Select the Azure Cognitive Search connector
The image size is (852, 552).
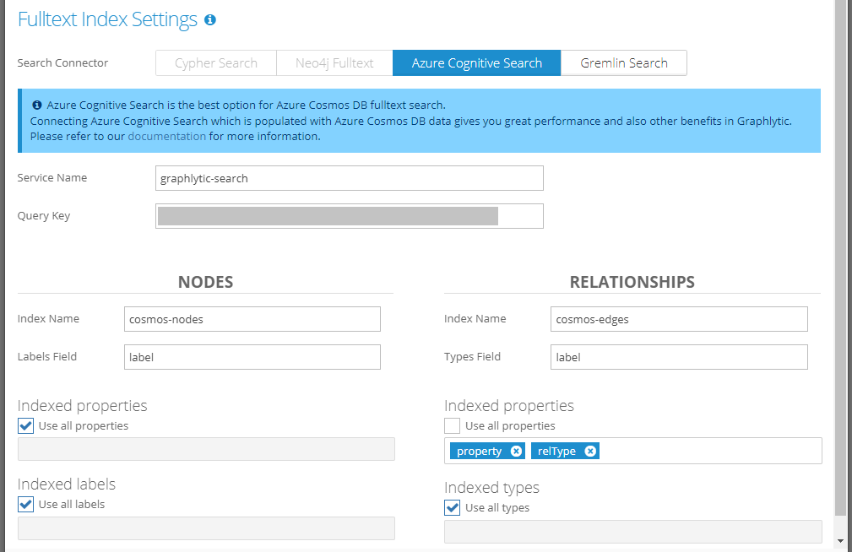477,63
